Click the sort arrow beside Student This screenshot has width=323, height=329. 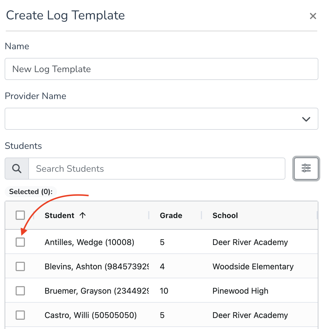pyautogui.click(x=83, y=215)
